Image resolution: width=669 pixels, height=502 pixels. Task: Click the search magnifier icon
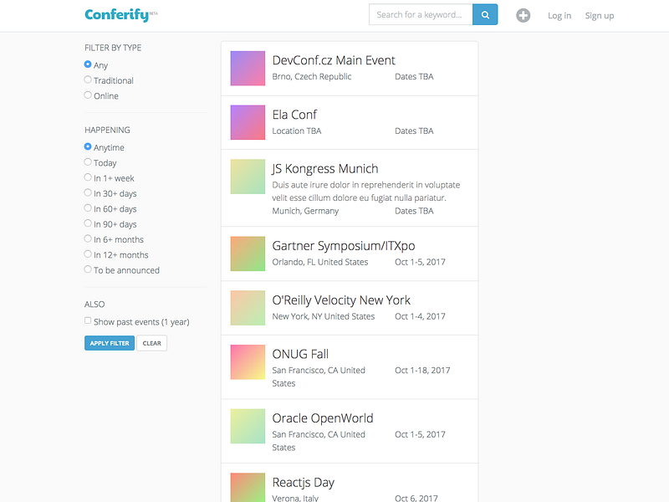click(x=485, y=14)
